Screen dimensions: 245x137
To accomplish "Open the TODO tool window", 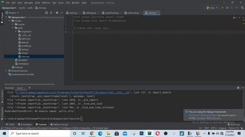I will point(10,124).
